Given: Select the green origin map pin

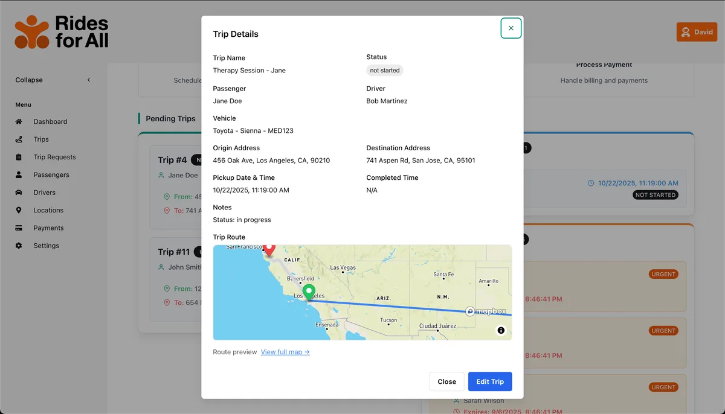Looking at the screenshot, I should point(309,291).
